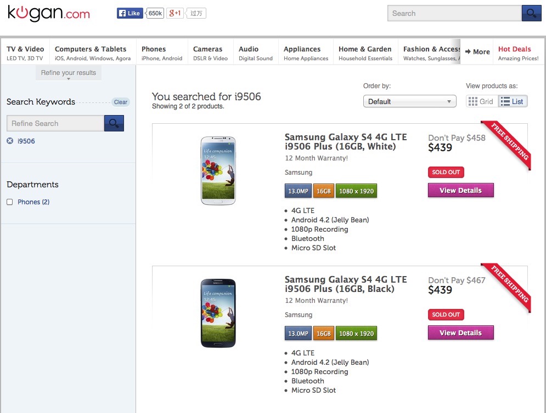Click the Refine Search magnifier button
546x413 pixels.
(x=114, y=123)
